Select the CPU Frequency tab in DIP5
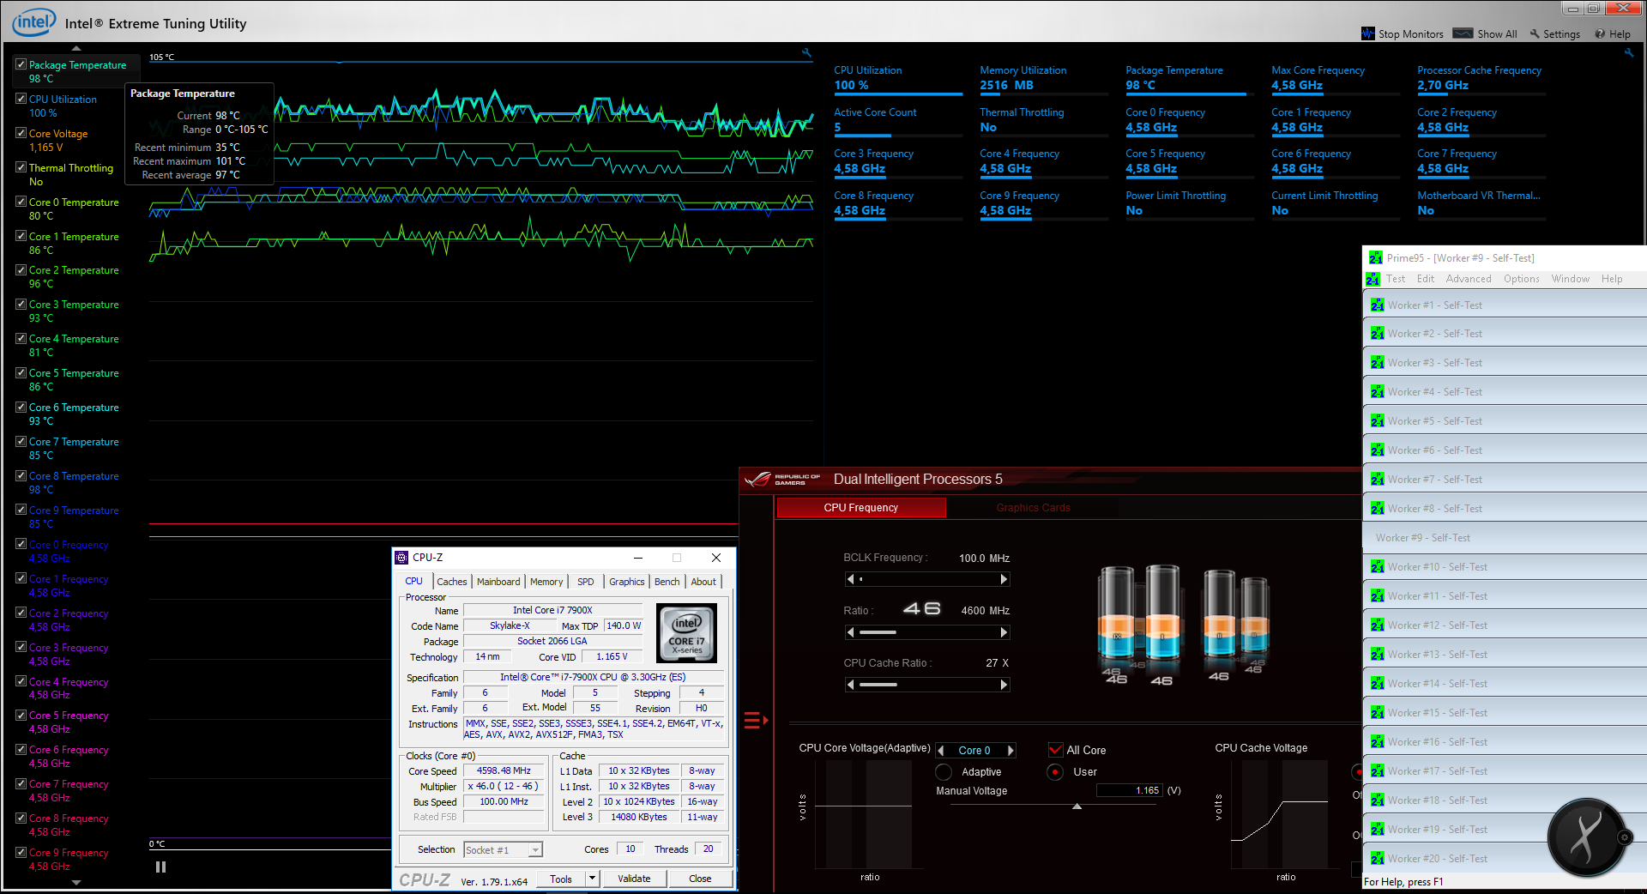This screenshot has height=894, width=1647. click(x=861, y=508)
